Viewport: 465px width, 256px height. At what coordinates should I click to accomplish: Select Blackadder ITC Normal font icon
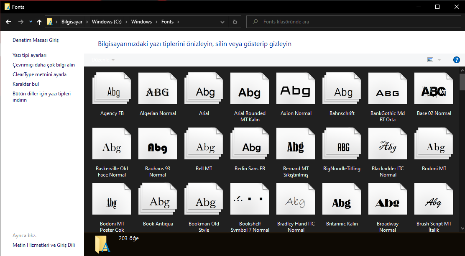[x=388, y=143]
